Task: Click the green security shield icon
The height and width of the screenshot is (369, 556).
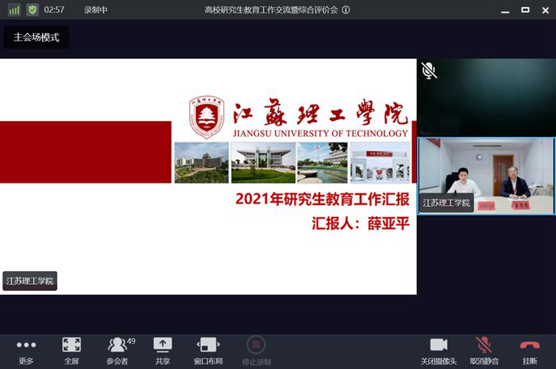Action: point(33,10)
